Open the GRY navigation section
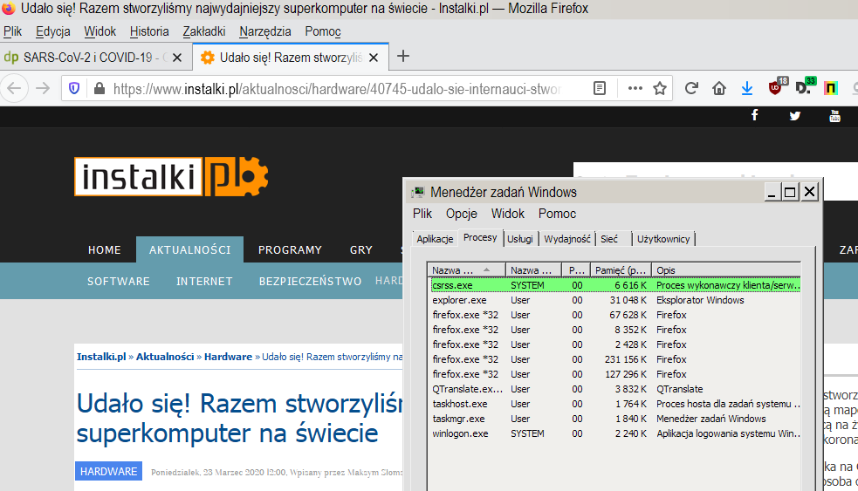 point(361,250)
